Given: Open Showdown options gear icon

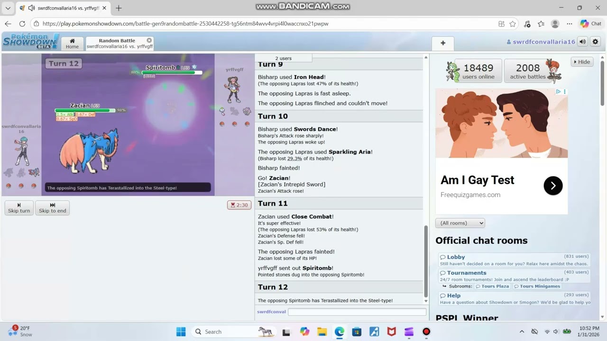Looking at the screenshot, I should [x=596, y=42].
